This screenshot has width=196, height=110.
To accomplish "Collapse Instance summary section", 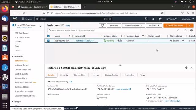I will [x=49, y=82].
